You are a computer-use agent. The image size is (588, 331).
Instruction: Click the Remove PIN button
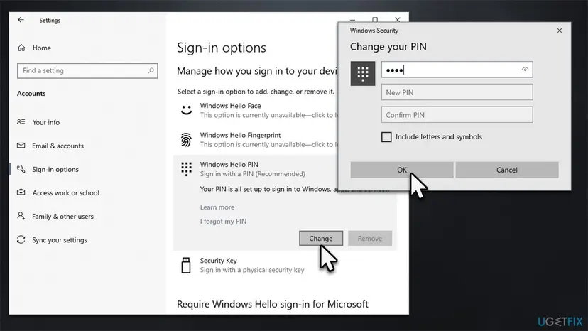(x=370, y=238)
